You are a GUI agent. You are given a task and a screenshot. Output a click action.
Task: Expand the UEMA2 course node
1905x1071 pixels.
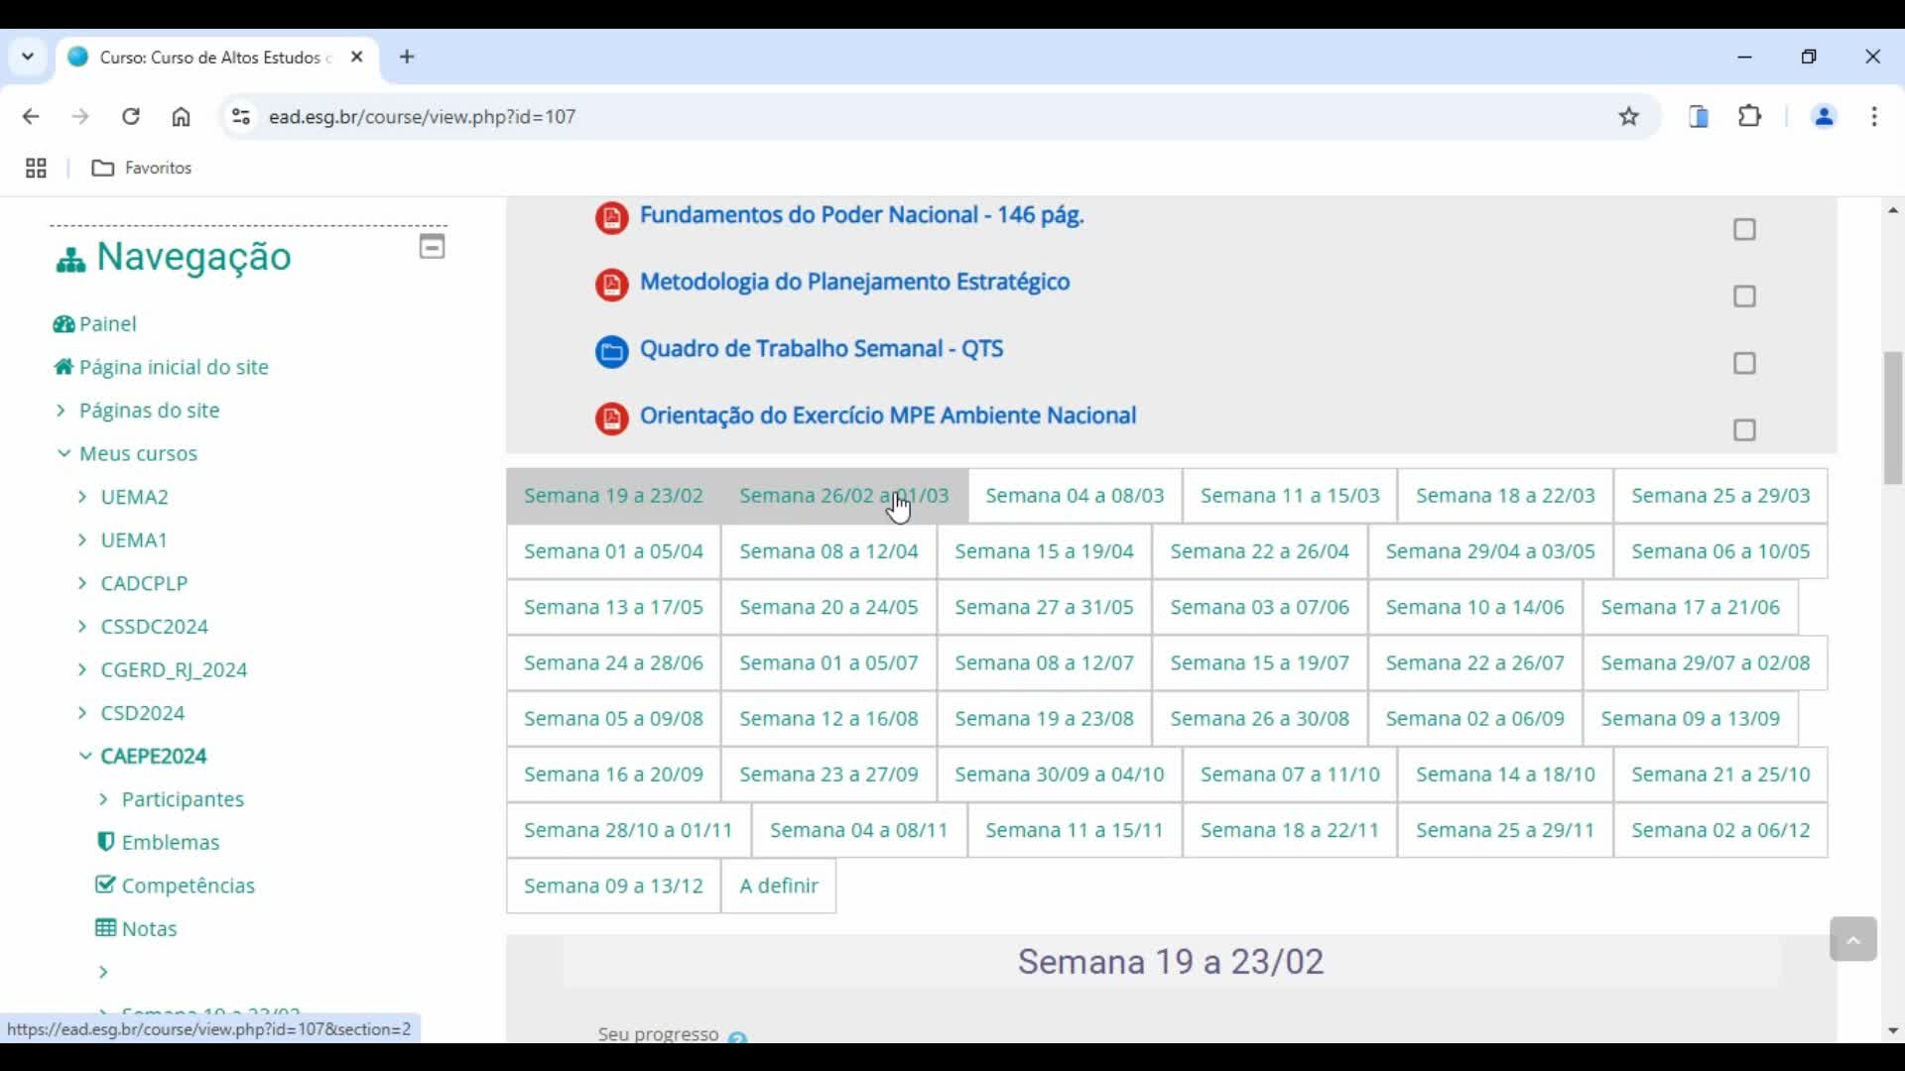point(82,497)
